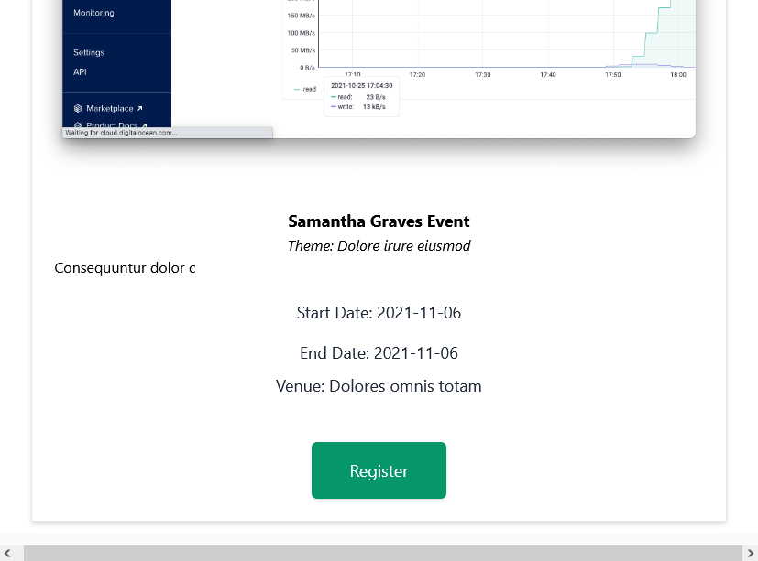
Task: Click the 2021-10-25 17:04:30 tooltip timestamp
Action: [x=362, y=85]
